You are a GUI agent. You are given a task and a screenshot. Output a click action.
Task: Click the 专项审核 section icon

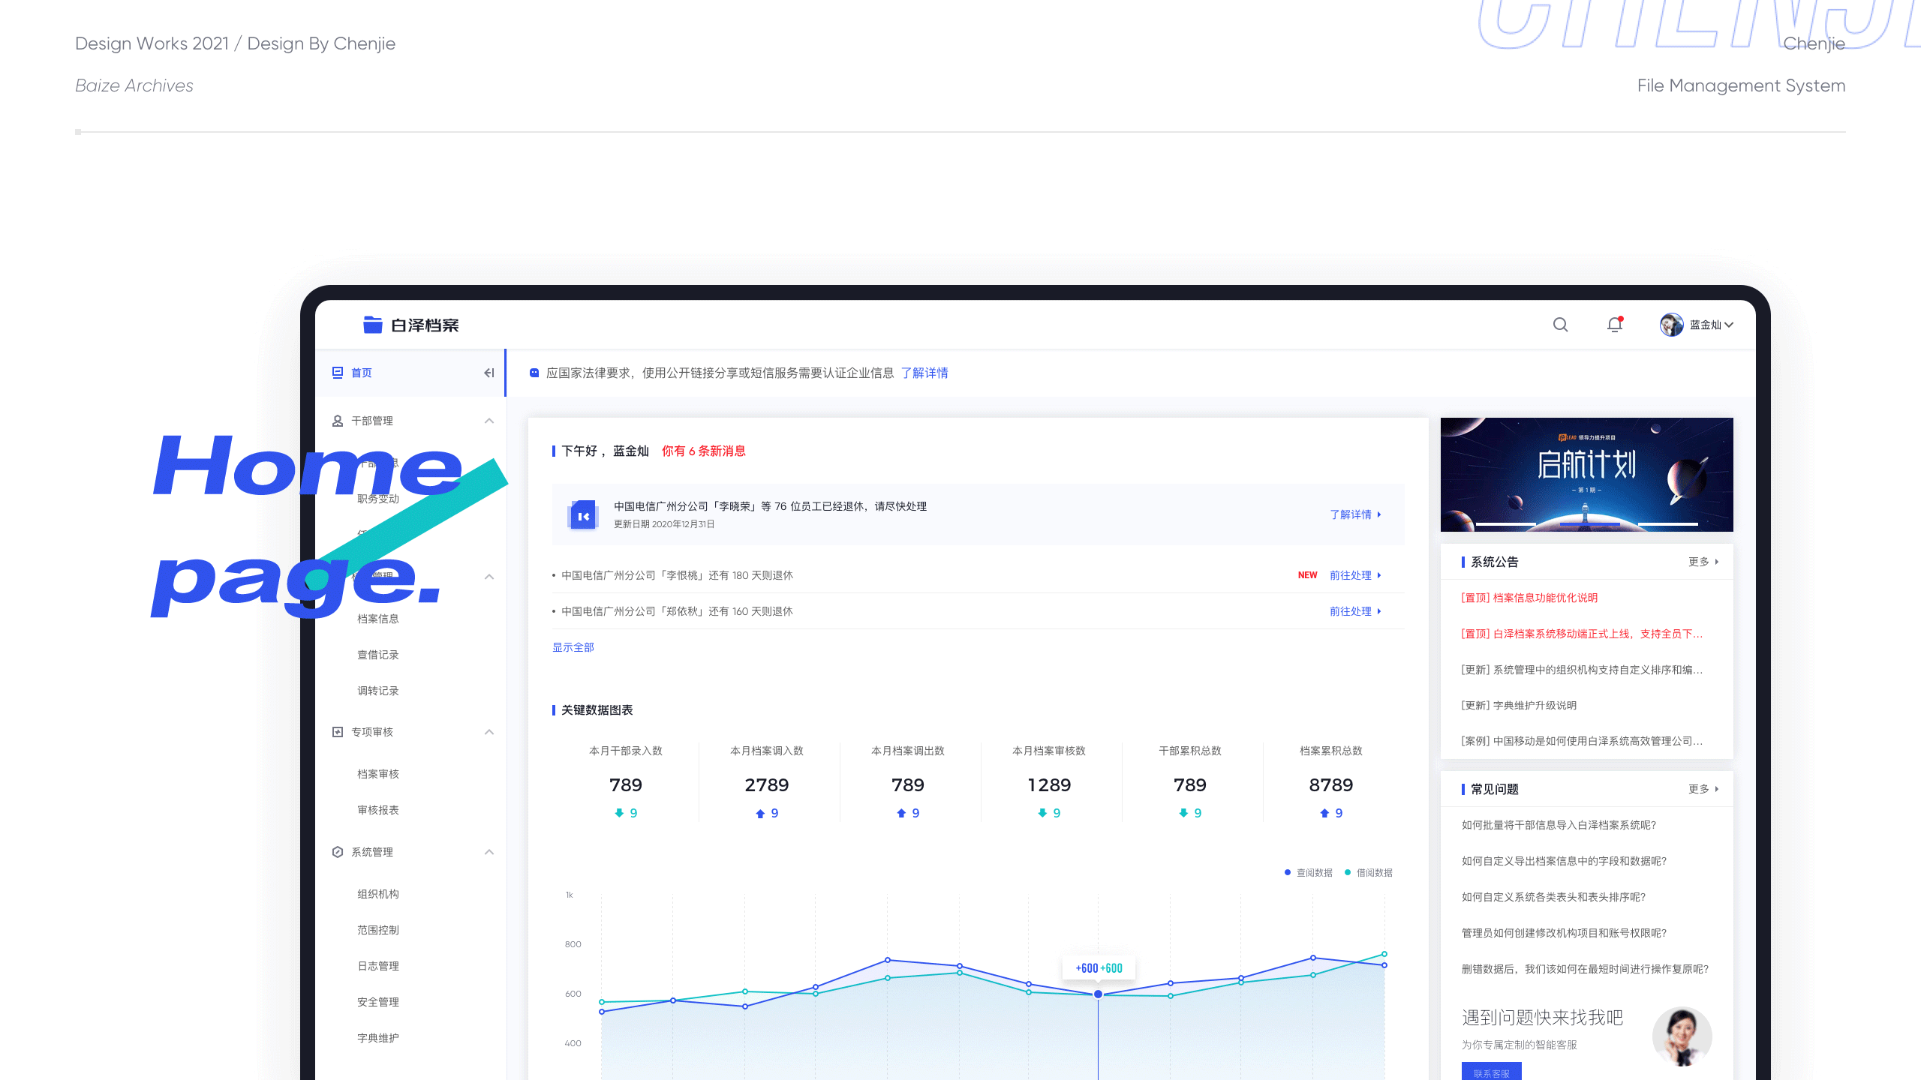click(x=338, y=732)
